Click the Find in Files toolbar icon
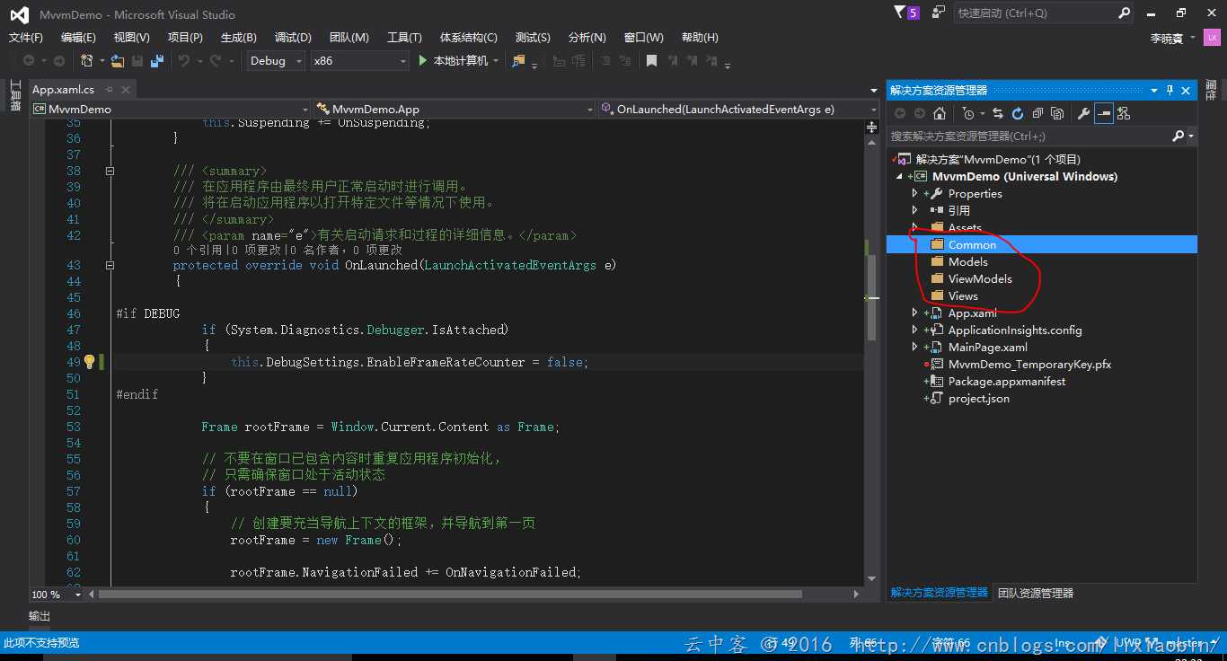The width and height of the screenshot is (1227, 661). [x=518, y=60]
